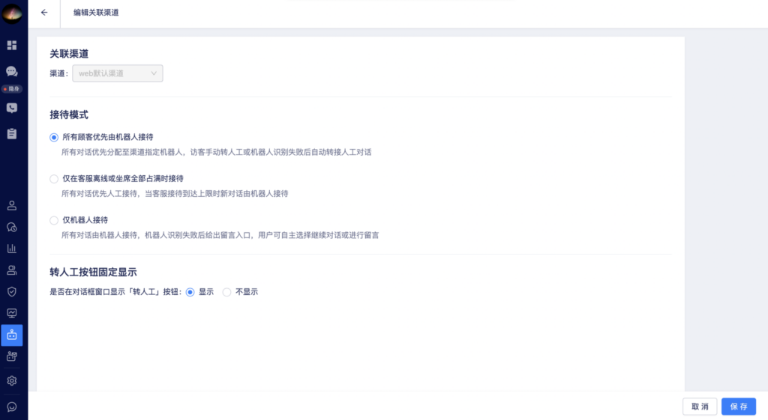Screen dimensions: 768x420
Task: Click the back arrow beside 编辑关联渠道
Action: click(x=44, y=12)
